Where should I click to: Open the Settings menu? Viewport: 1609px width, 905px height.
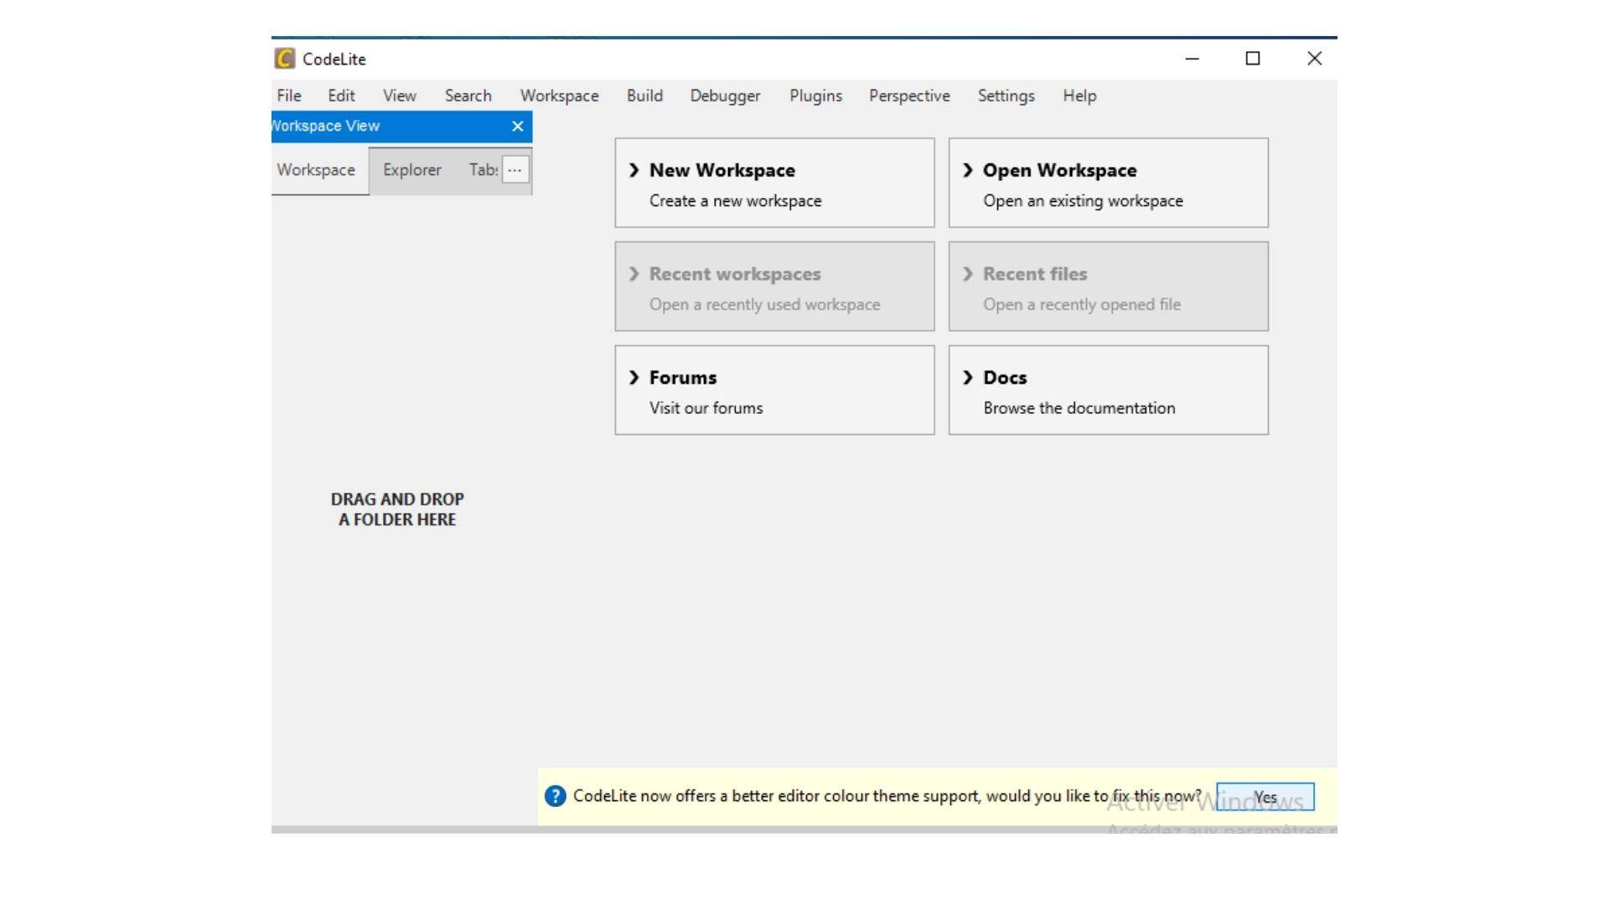coord(1006,96)
